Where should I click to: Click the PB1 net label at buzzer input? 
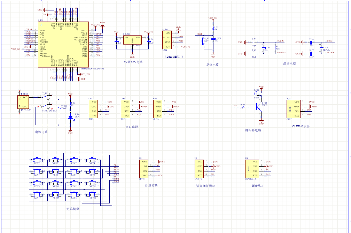[235, 105]
